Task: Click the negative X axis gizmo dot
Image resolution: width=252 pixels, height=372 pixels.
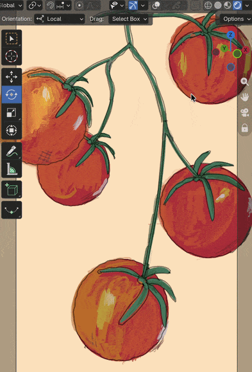Action: point(215,52)
